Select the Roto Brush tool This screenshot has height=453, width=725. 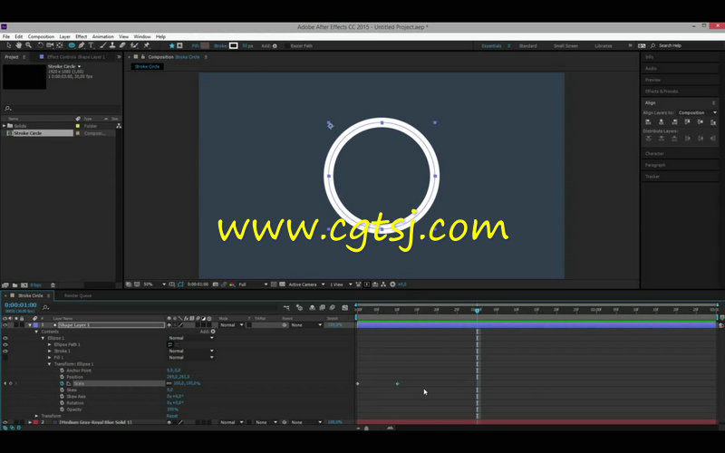pos(134,45)
